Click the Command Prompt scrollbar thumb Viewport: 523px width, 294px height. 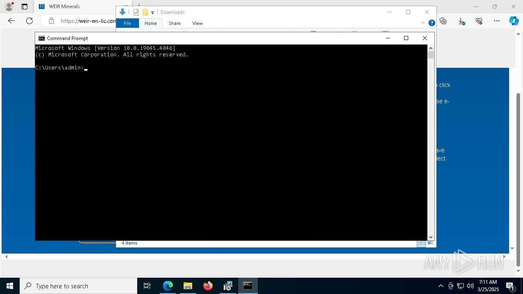click(x=431, y=55)
